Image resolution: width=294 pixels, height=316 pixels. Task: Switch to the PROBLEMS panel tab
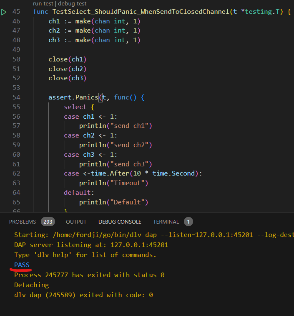23,222
